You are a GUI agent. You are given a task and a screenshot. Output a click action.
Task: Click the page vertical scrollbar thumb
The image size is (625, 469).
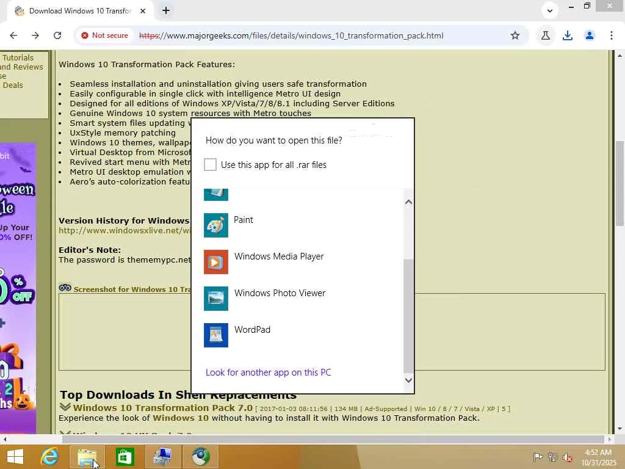(620, 183)
